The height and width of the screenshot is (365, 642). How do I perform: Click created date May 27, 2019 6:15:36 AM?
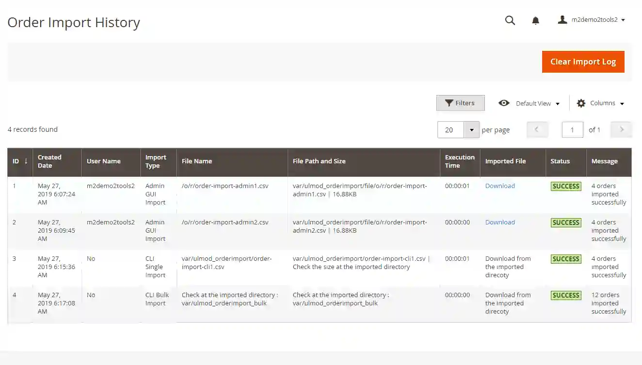pyautogui.click(x=56, y=267)
